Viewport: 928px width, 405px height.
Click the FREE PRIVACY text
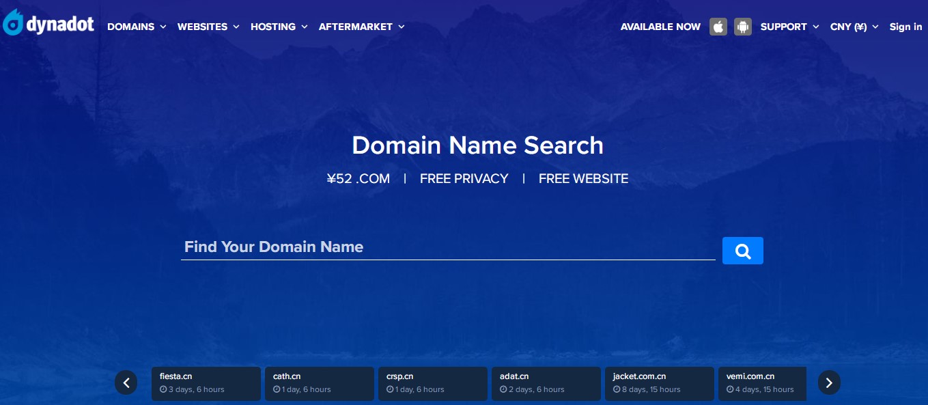[464, 179]
